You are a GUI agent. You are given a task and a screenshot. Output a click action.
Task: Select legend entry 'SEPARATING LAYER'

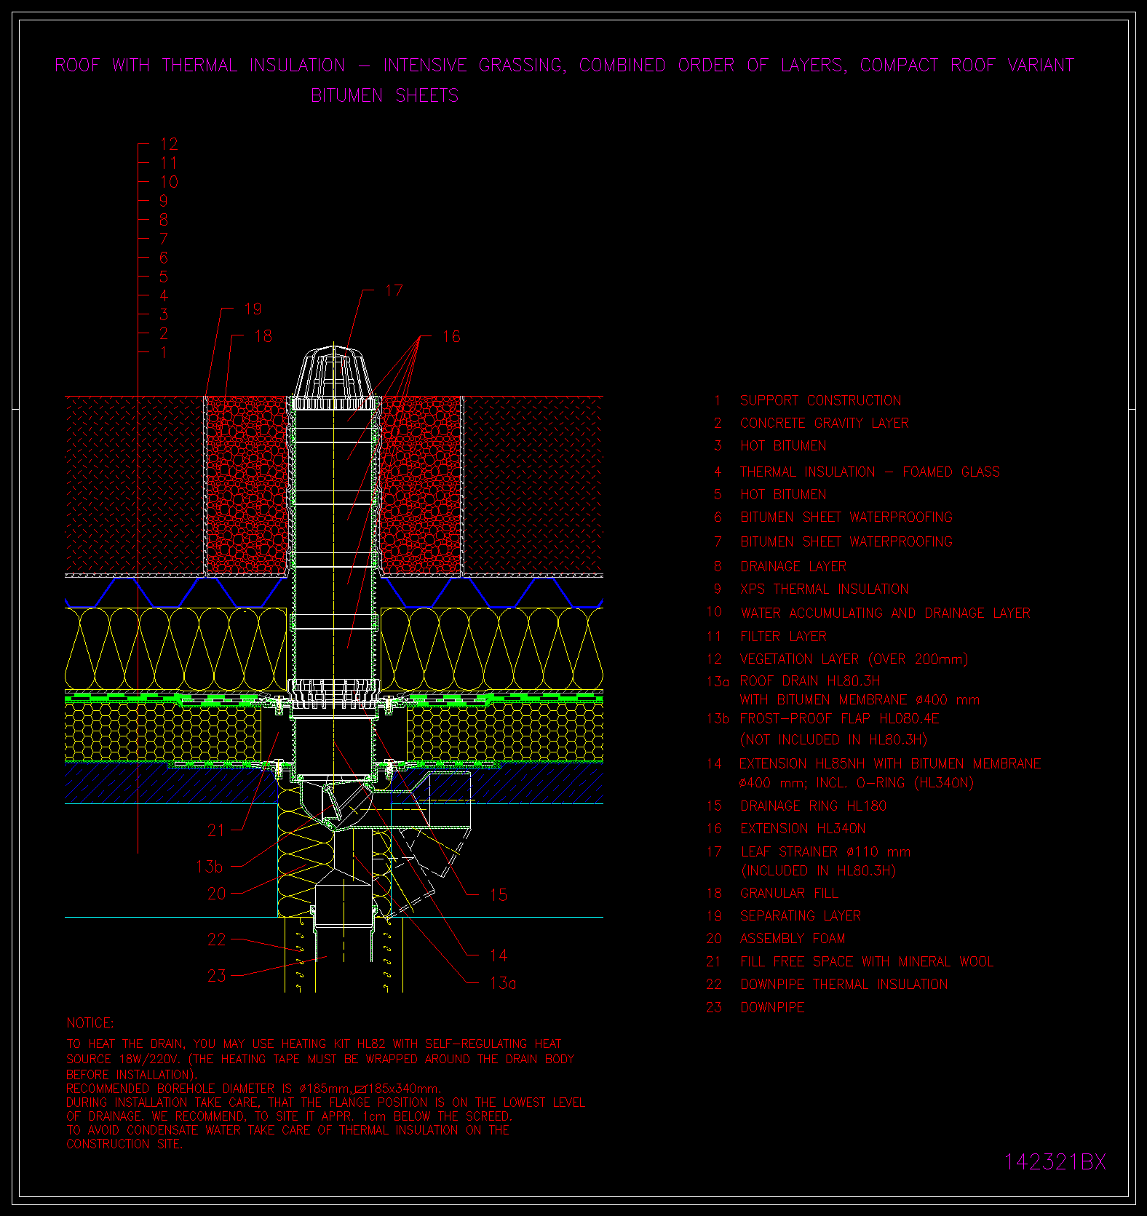coord(800,916)
